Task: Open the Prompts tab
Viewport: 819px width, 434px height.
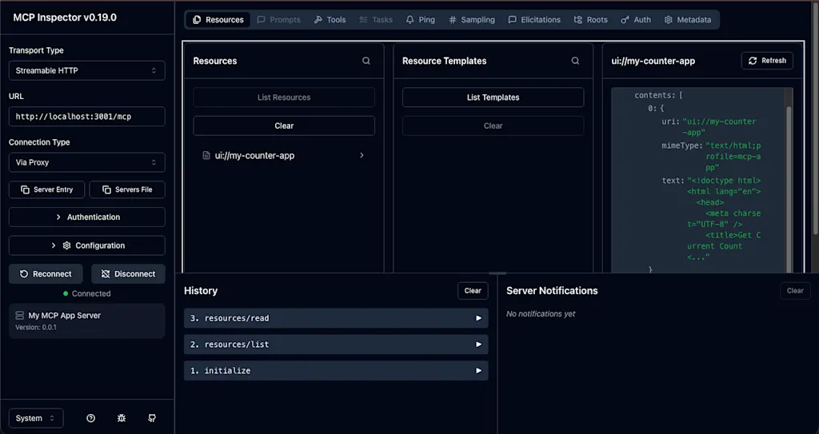Action: 278,20
